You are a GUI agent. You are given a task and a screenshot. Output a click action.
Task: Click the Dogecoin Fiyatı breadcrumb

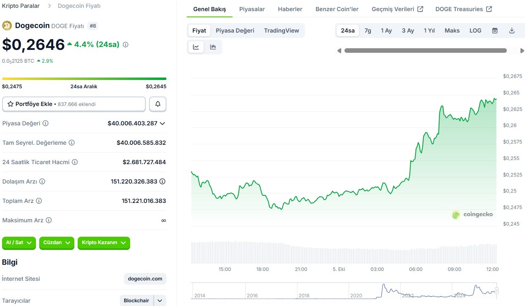[79, 6]
